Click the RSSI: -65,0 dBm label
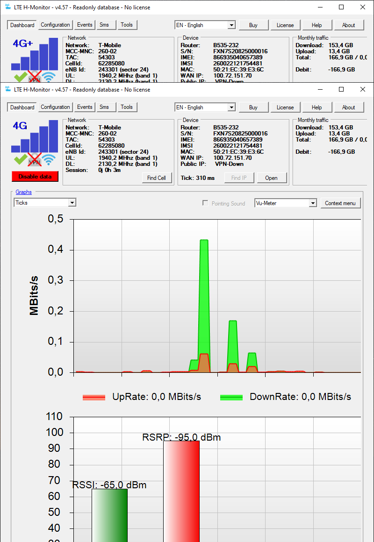This screenshot has height=542, width=374. [109, 485]
